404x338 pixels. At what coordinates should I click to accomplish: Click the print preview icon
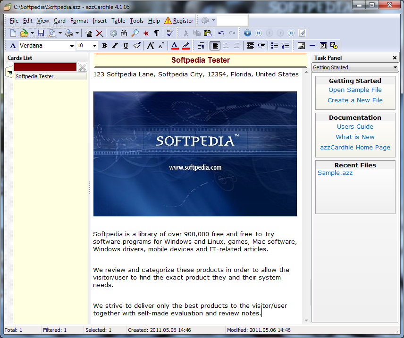point(52,33)
